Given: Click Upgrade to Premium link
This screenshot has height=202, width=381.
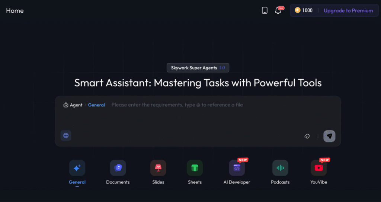Looking at the screenshot, I should point(348,10).
